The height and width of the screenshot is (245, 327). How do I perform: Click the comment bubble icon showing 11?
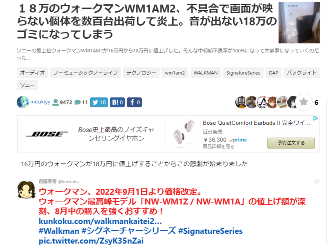pyautogui.click(x=78, y=102)
